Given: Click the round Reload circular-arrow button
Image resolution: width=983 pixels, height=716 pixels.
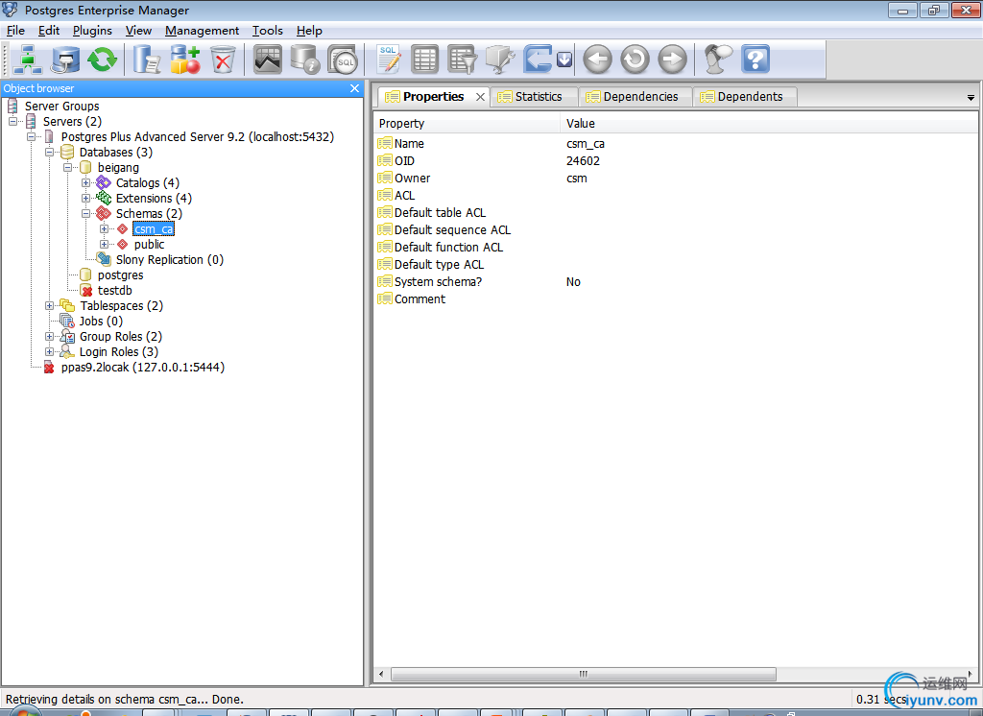Looking at the screenshot, I should pyautogui.click(x=635, y=60).
